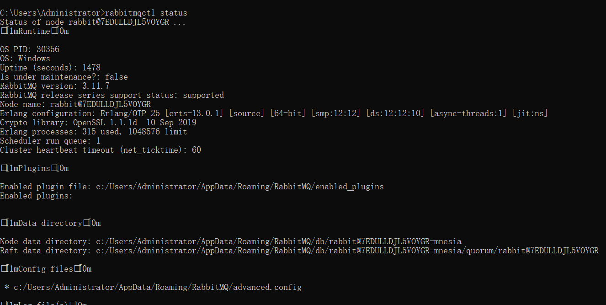
Task: Click the release series support status line
Action: 112,95
